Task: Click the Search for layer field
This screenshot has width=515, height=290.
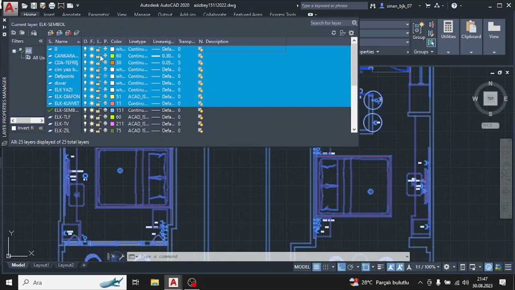Action: 330,23
